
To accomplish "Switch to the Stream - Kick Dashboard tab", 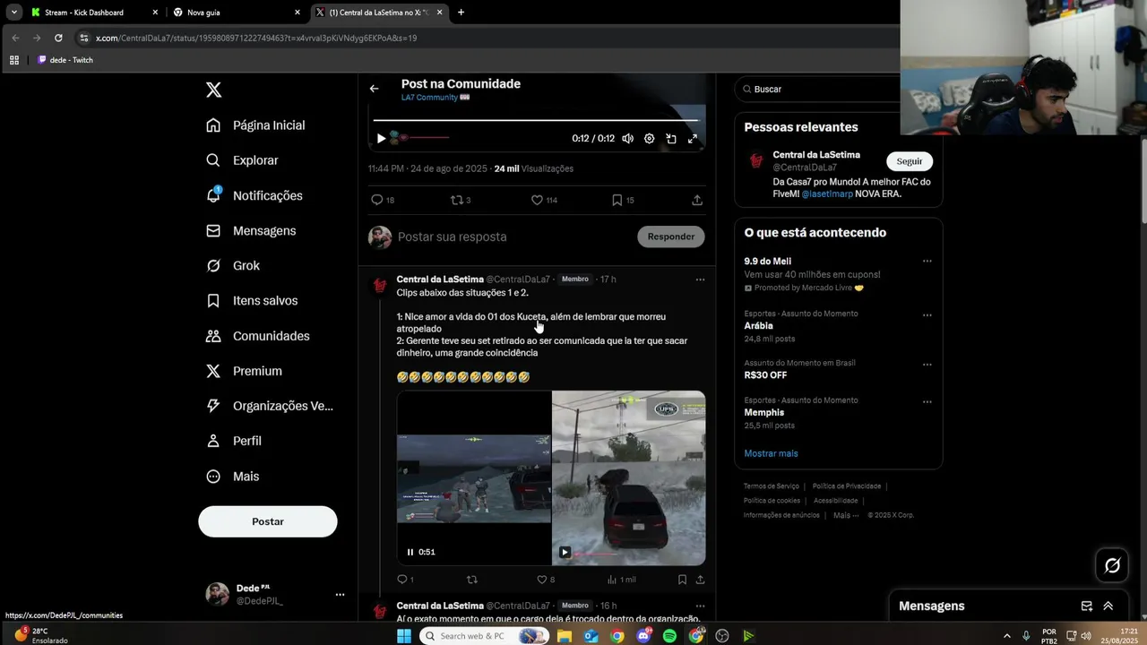I will point(94,13).
